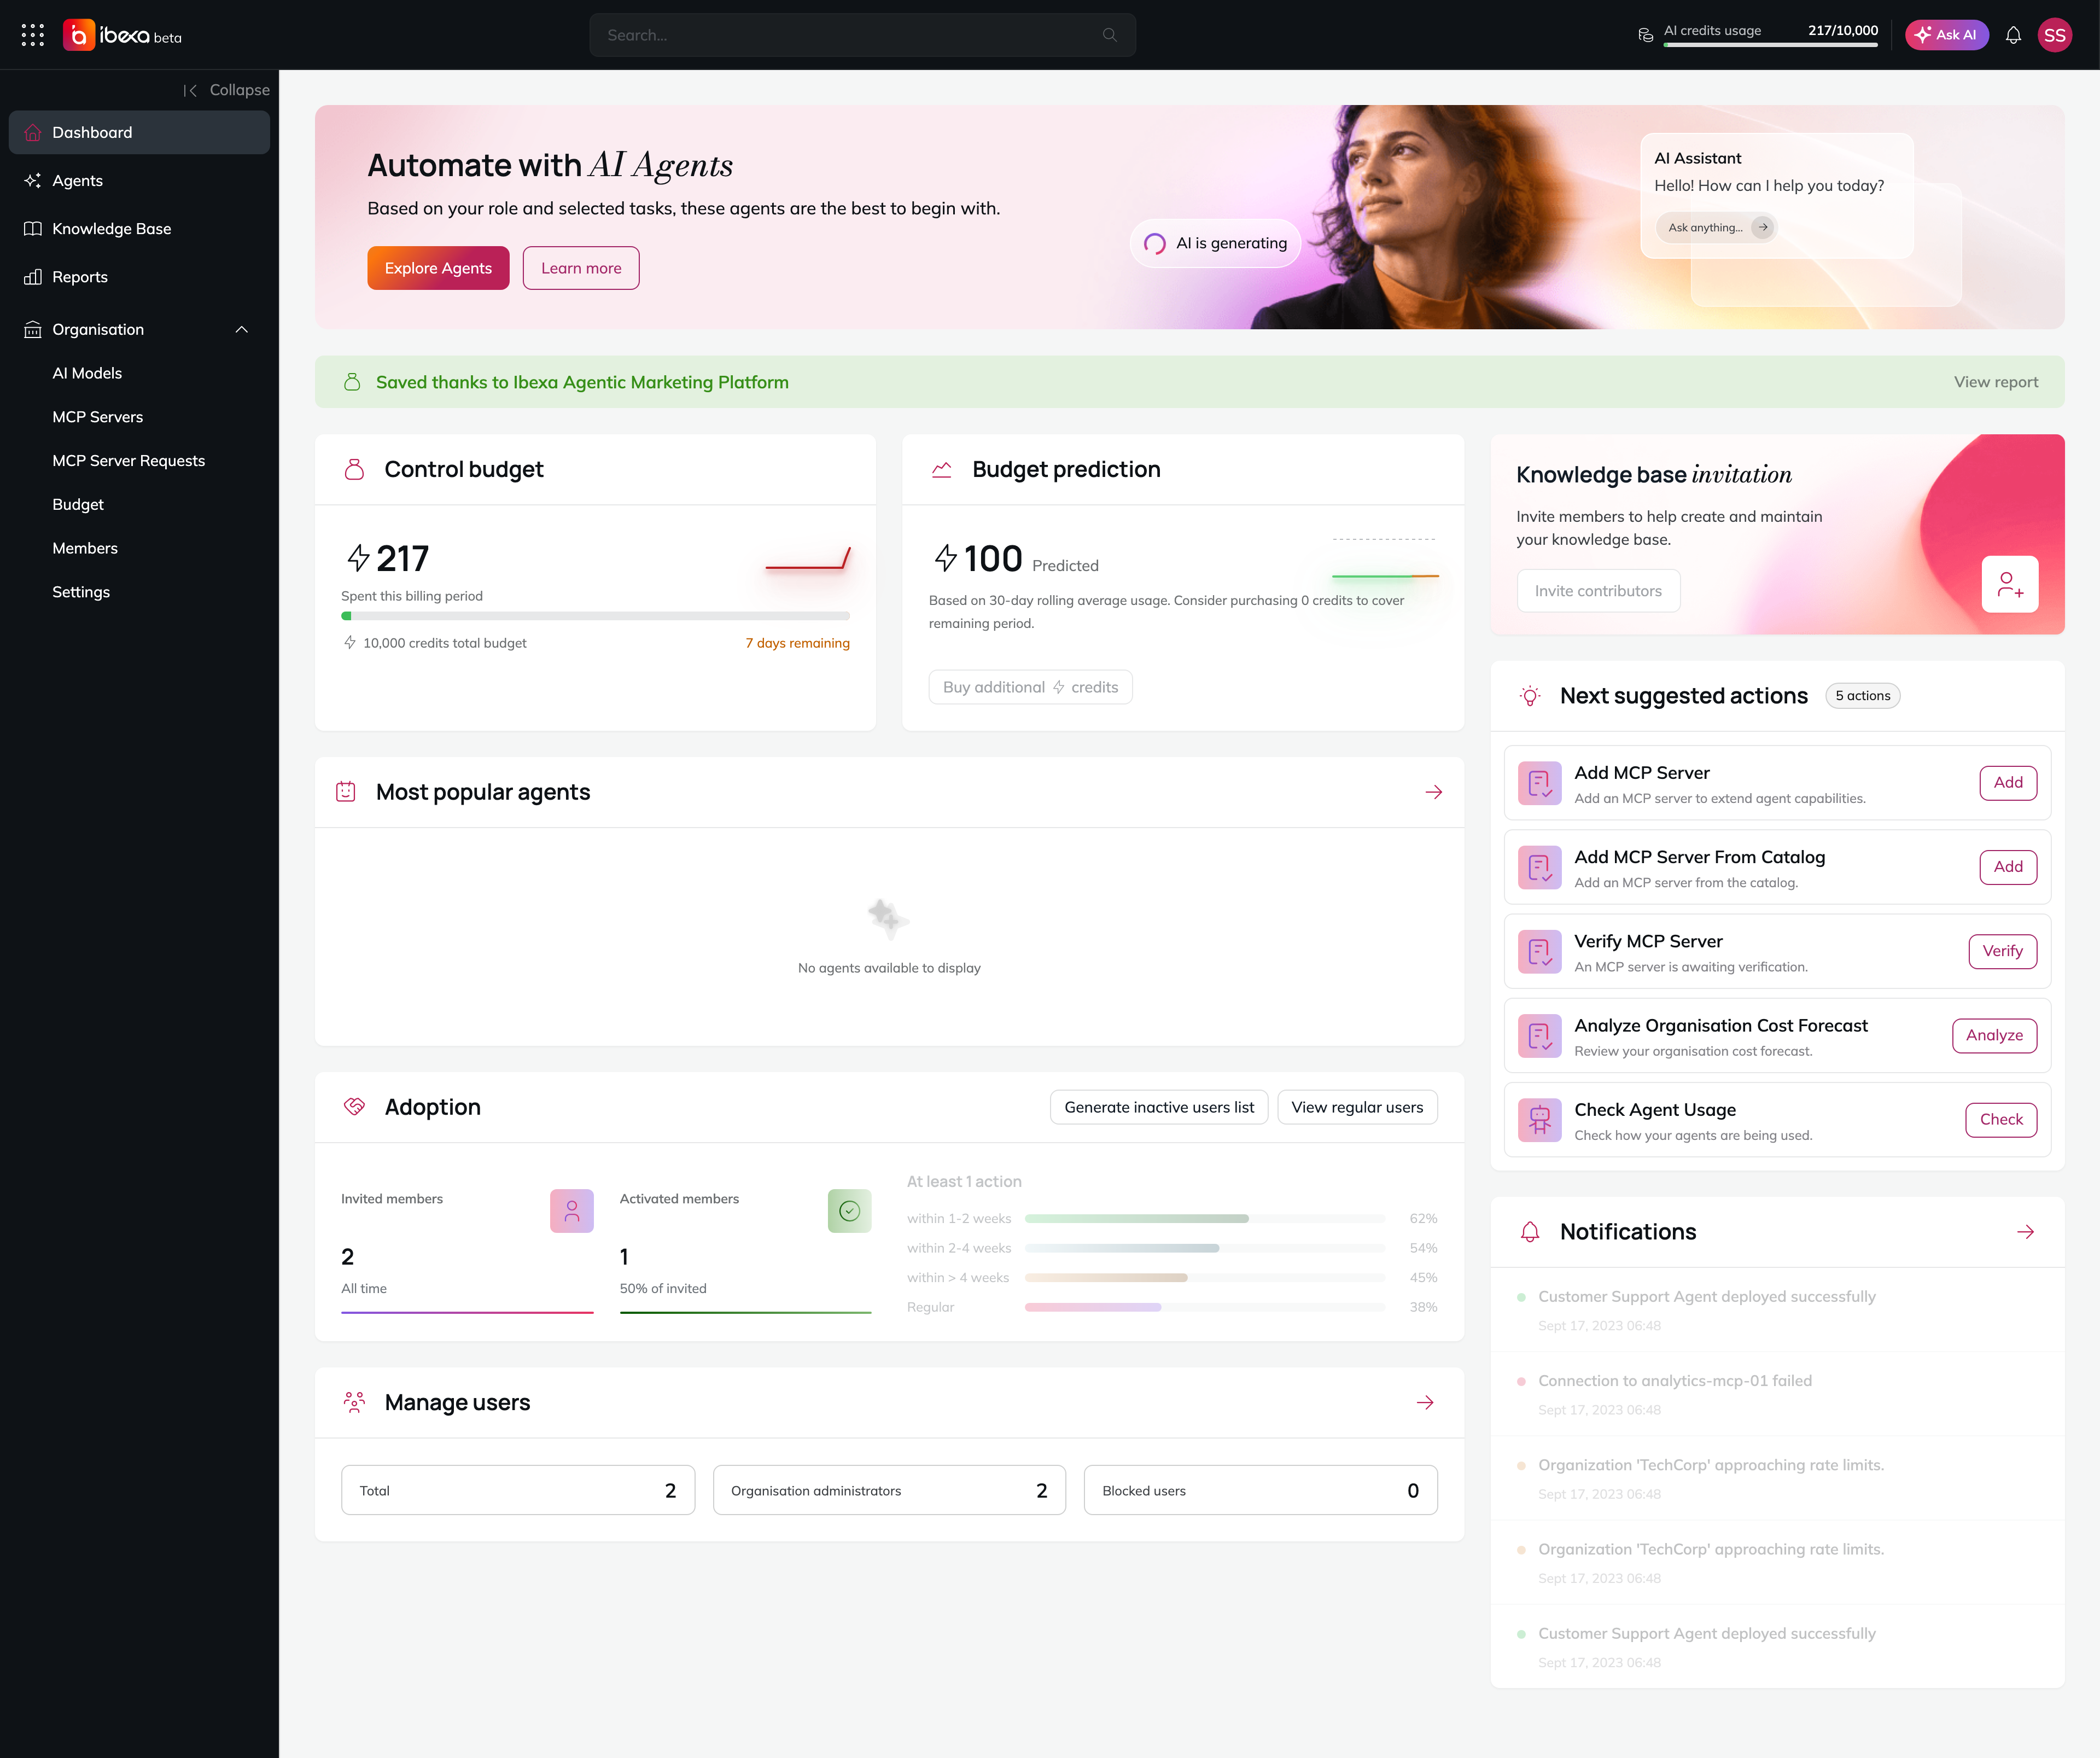Viewport: 2100px width, 1758px height.
Task: Click the AI credits usage coins icon
Action: [x=1645, y=35]
